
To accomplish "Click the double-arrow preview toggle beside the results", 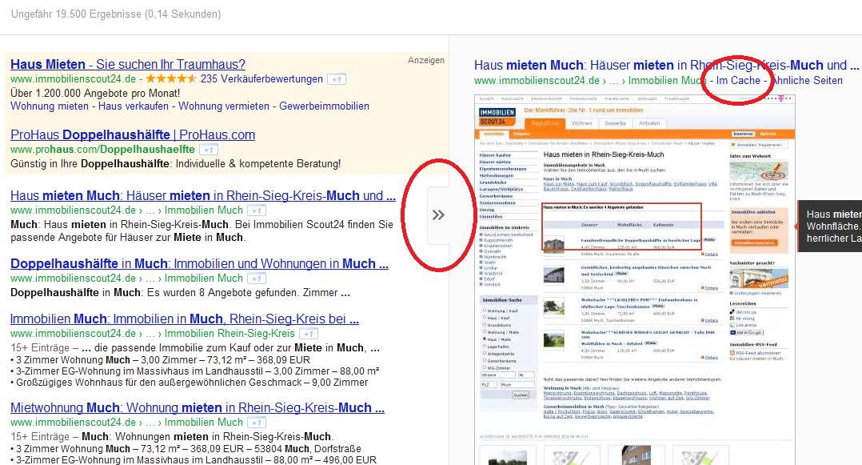I will 438,215.
